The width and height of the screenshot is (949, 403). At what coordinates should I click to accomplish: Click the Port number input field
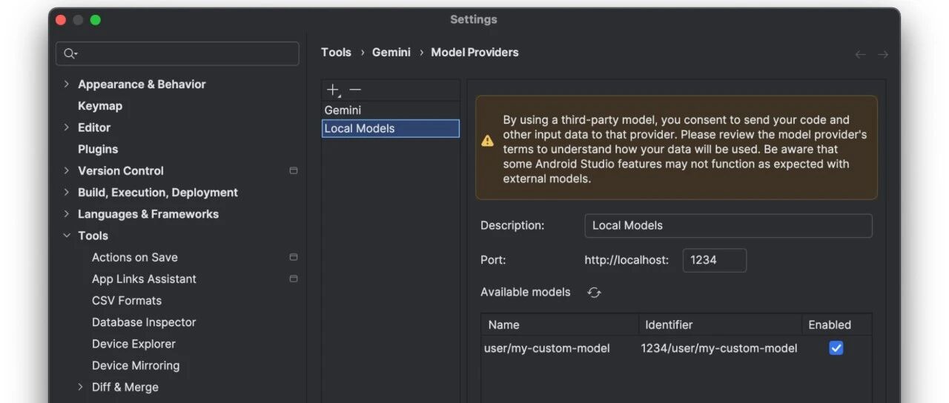713,260
